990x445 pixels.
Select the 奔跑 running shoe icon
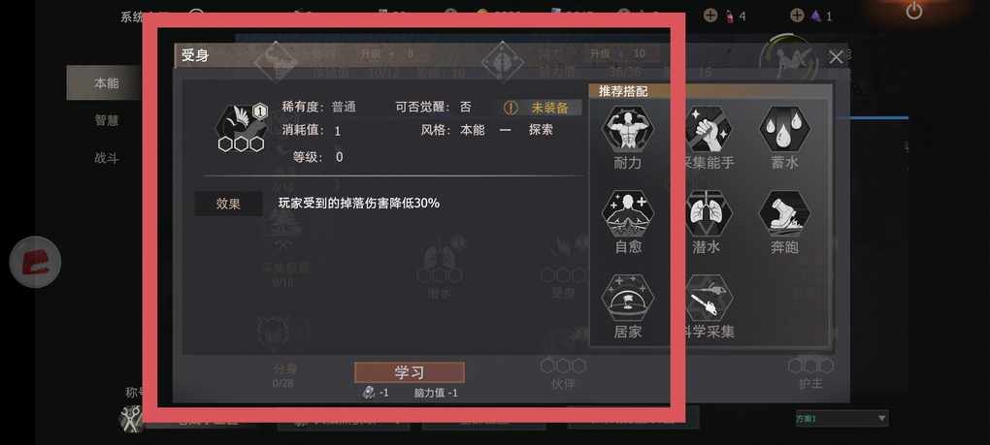[x=784, y=213]
